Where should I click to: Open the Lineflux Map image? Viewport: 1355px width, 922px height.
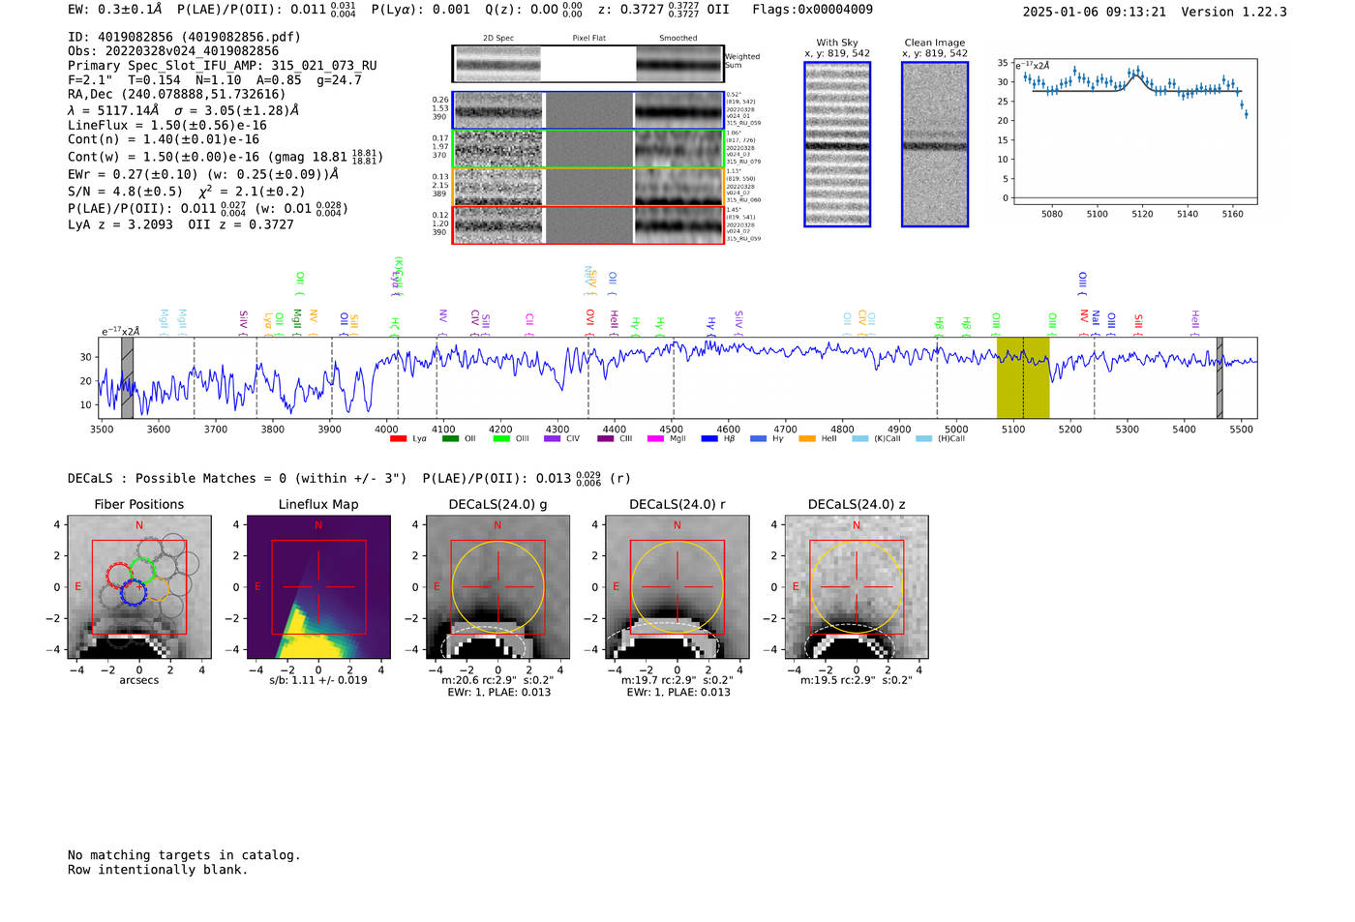pyautogui.click(x=318, y=586)
